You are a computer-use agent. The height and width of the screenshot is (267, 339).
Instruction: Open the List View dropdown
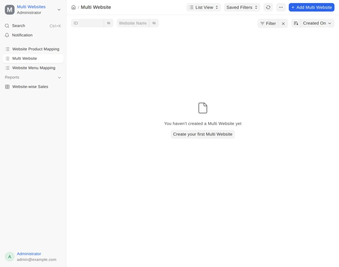204,7
